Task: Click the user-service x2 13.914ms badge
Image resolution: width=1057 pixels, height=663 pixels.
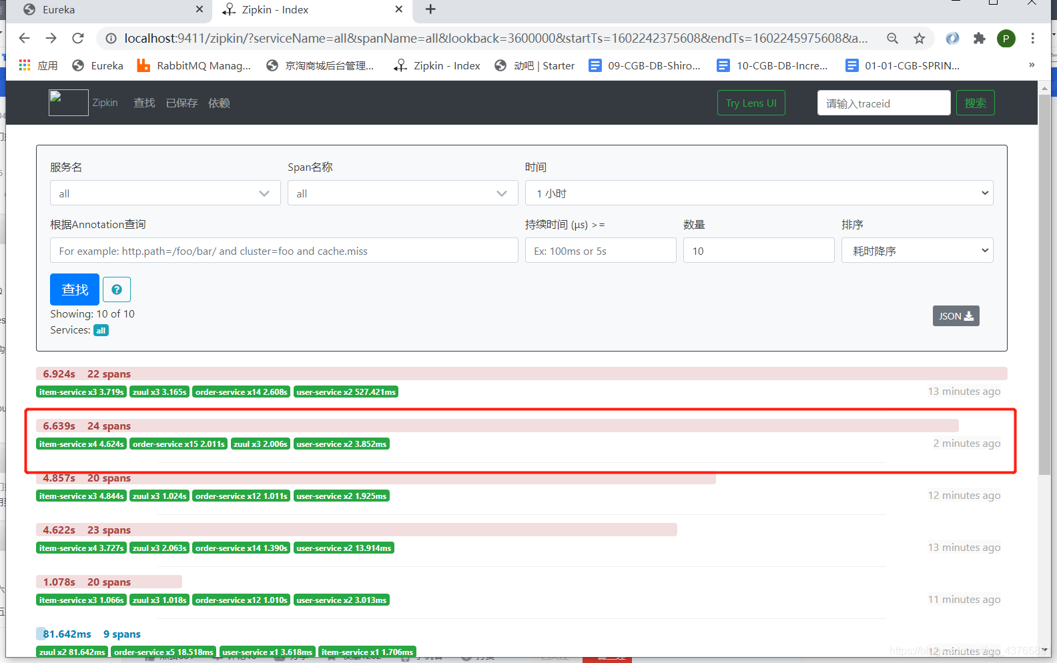Action: (344, 548)
